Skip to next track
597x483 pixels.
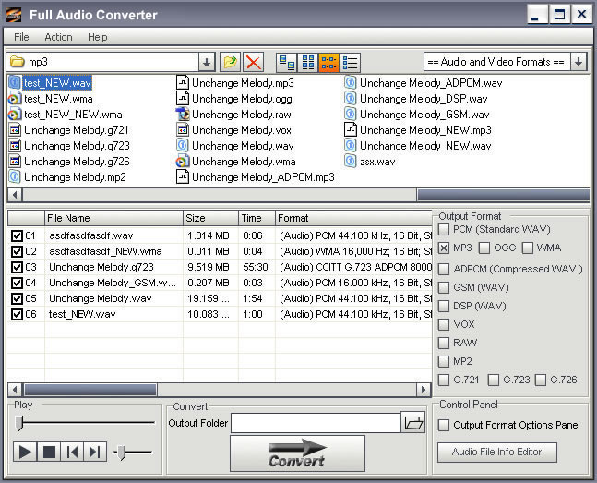pos(95,453)
